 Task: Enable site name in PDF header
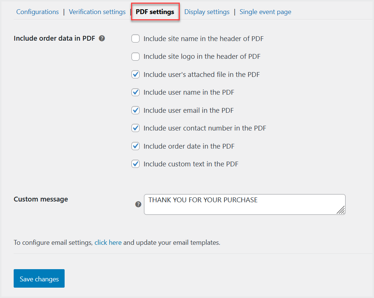135,38
